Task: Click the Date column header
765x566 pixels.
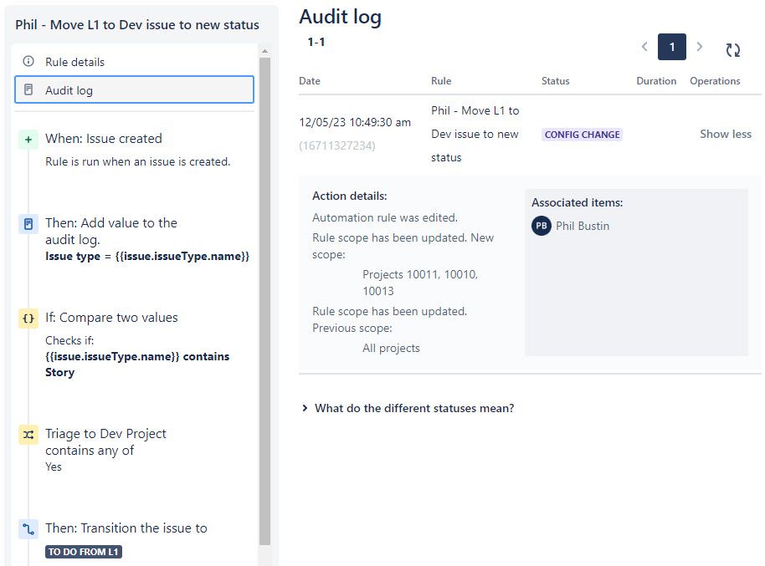Action: pyautogui.click(x=310, y=81)
